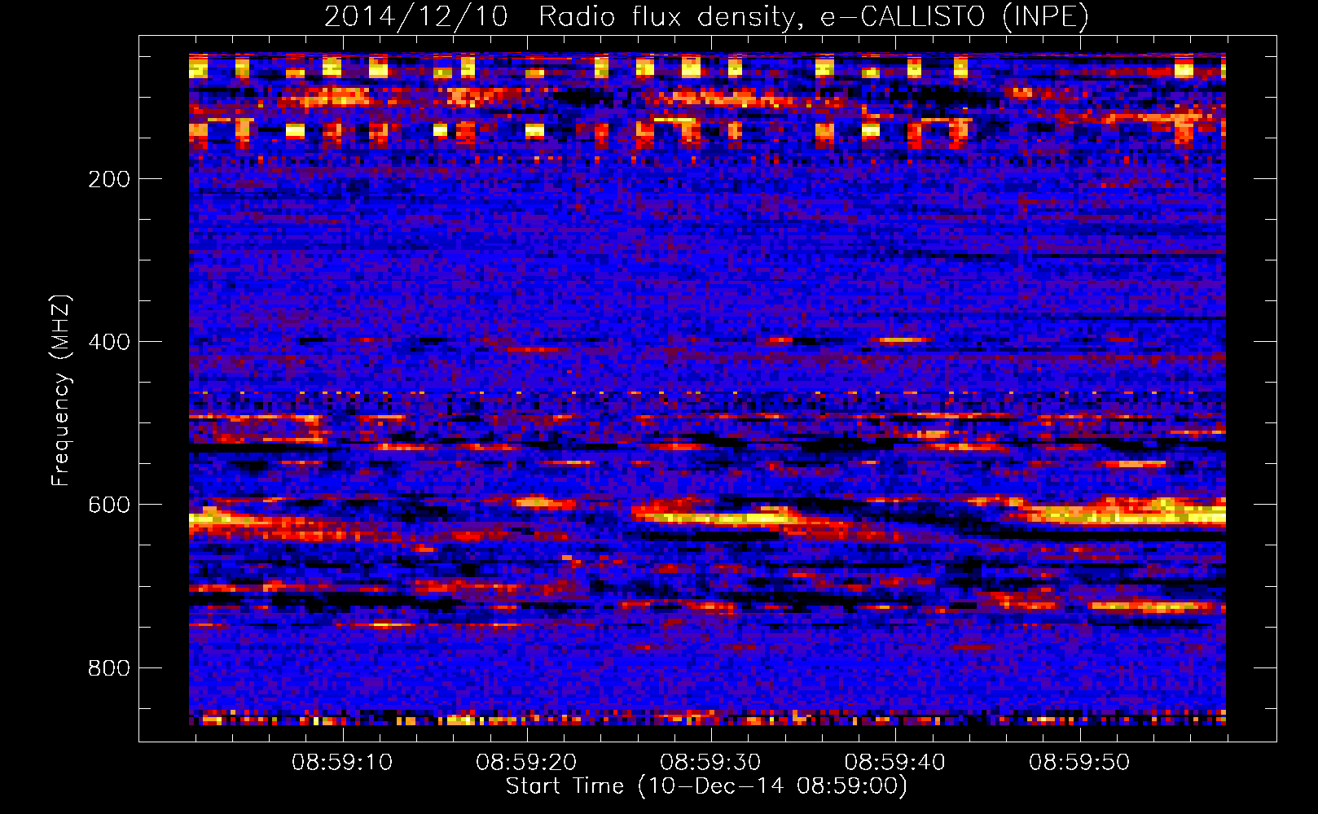Click the 'Start Time (10-Dec-14 08:59:00)' label

tap(706, 786)
